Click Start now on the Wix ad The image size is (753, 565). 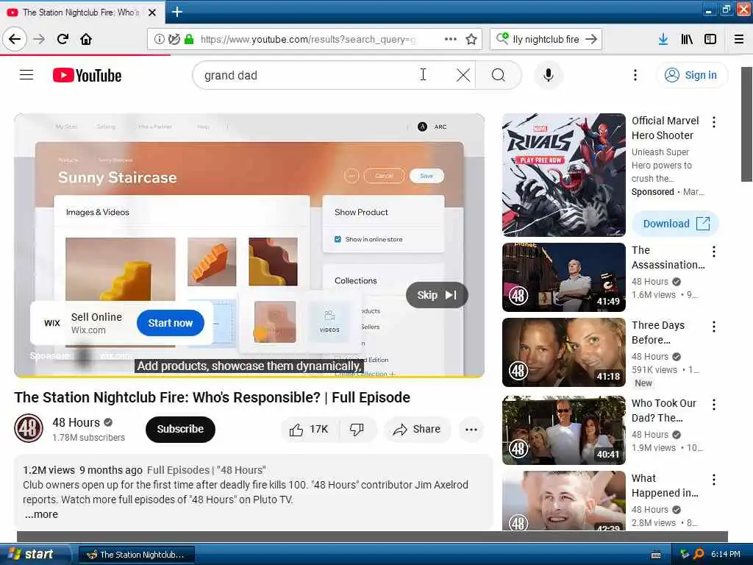pyautogui.click(x=171, y=323)
